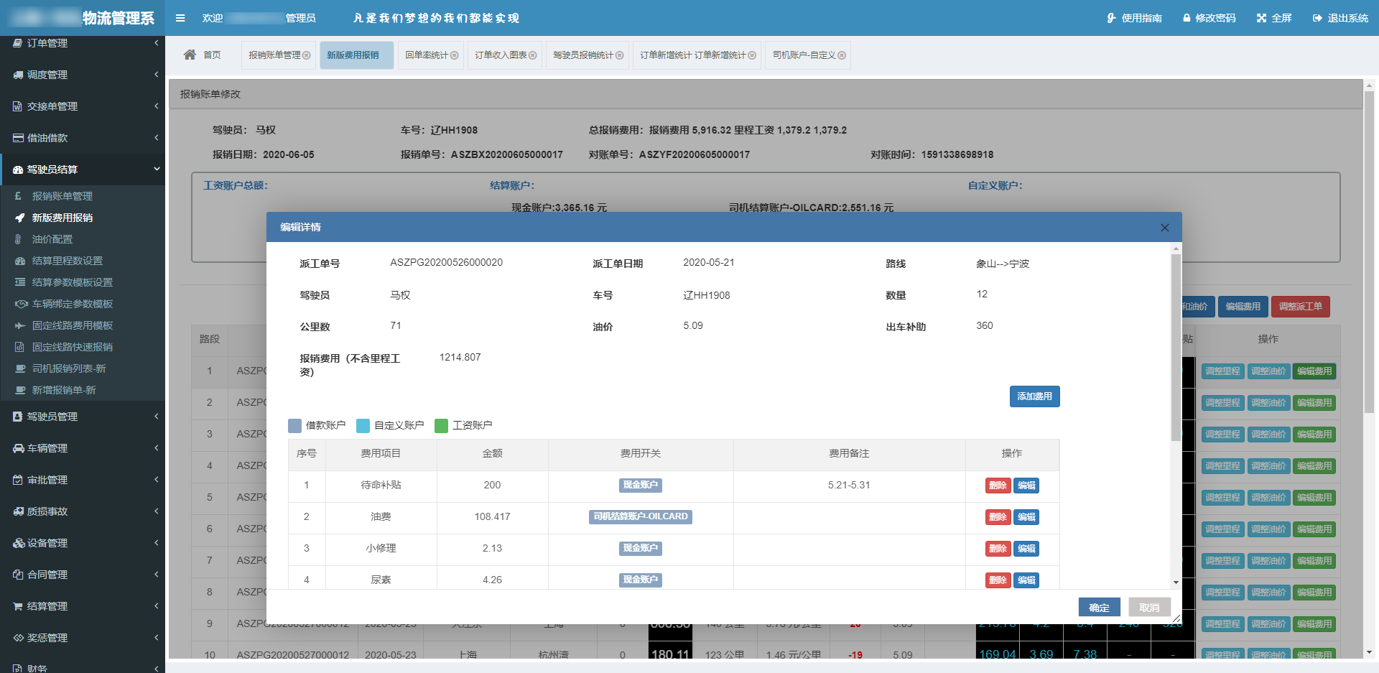Open 油价配置 in sidebar submenu
Image resolution: width=1379 pixels, height=673 pixels.
coord(52,239)
